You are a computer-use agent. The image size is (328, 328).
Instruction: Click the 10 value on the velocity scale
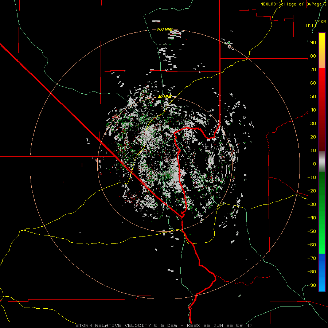click(313, 151)
